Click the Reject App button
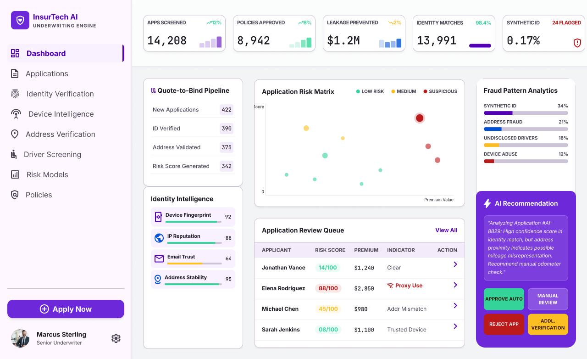This screenshot has width=587, height=359. click(x=504, y=324)
